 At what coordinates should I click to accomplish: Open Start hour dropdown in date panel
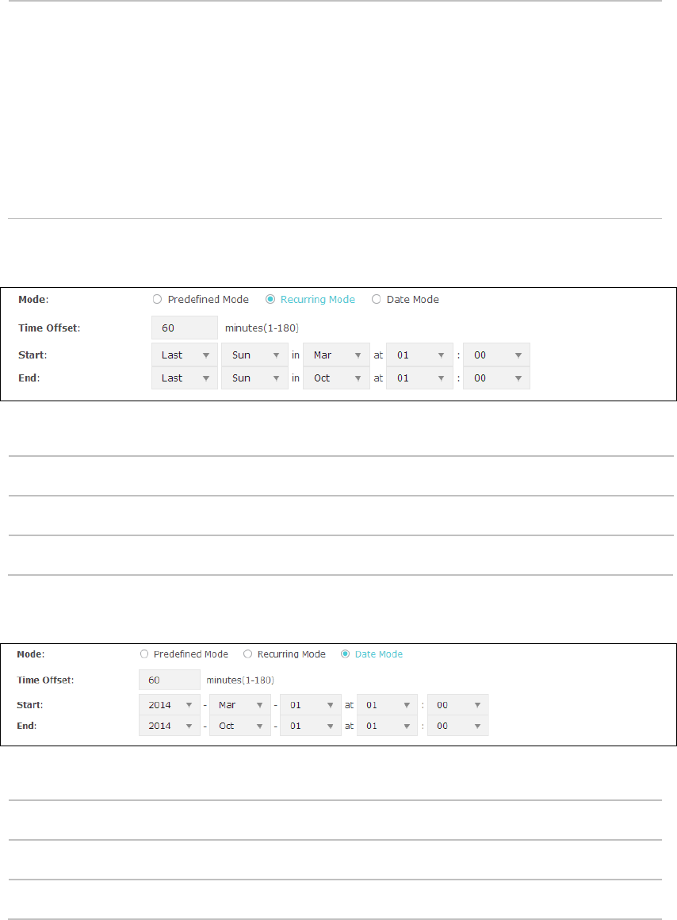[387, 704]
